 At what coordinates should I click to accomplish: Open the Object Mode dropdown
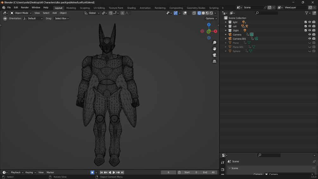coord(21,13)
